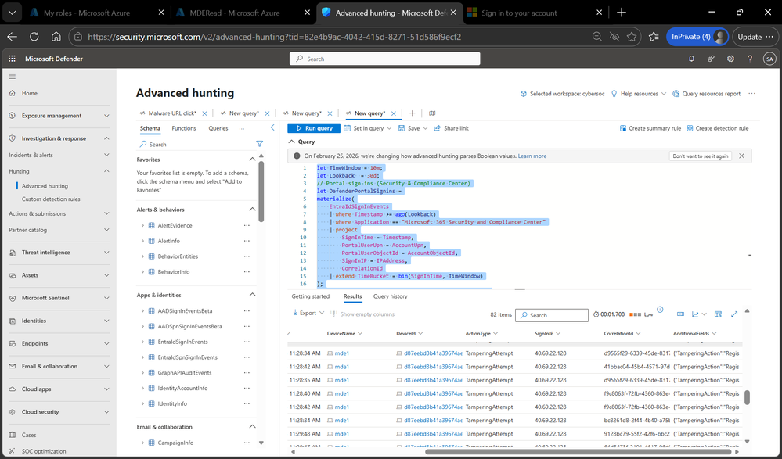Select the filter icon above the schema list
The height and width of the screenshot is (459, 782).
point(260,144)
